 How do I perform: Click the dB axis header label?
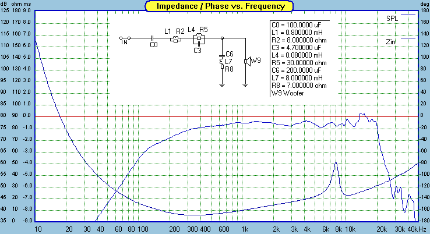[x=5, y=5]
